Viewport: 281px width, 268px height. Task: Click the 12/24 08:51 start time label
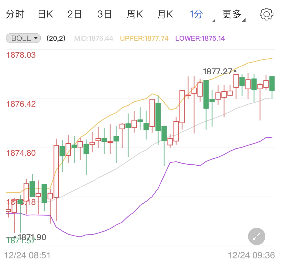click(27, 255)
